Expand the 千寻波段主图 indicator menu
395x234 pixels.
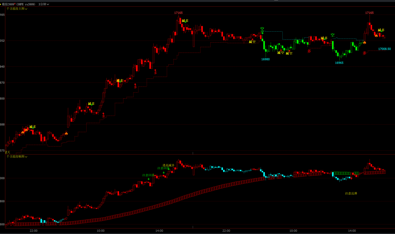pos(17,9)
